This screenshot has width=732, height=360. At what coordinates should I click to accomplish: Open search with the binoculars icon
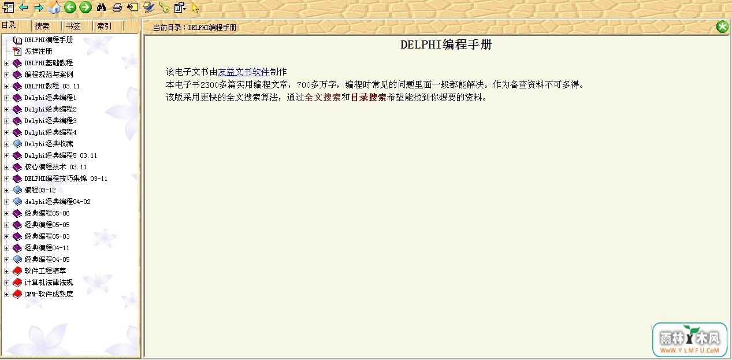point(102,8)
